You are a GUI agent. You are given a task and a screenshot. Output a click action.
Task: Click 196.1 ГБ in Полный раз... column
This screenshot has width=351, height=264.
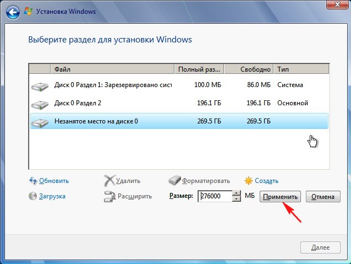tap(209, 103)
